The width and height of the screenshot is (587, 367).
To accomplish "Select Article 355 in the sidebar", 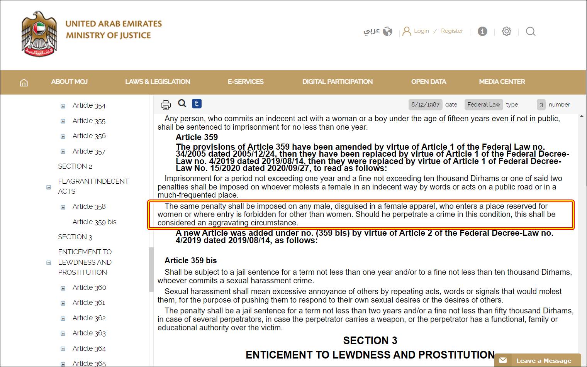I will [x=89, y=121].
